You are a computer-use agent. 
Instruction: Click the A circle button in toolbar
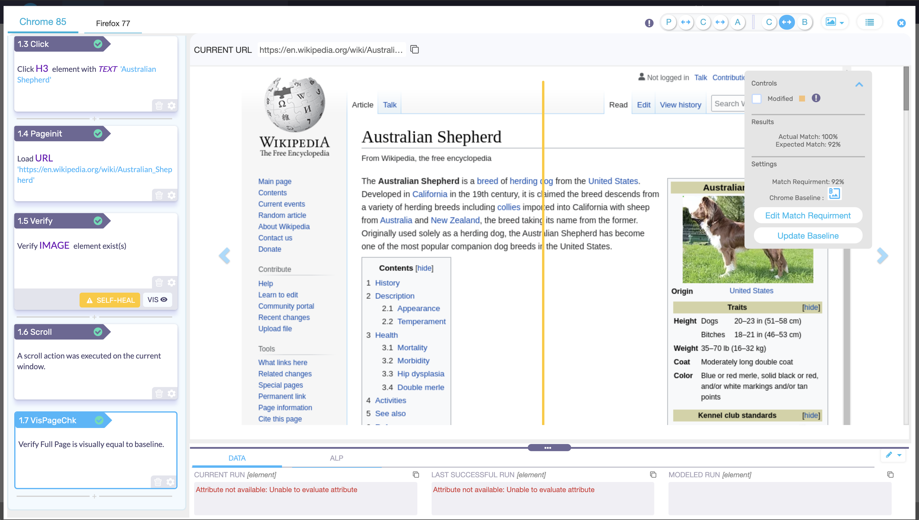coord(737,23)
